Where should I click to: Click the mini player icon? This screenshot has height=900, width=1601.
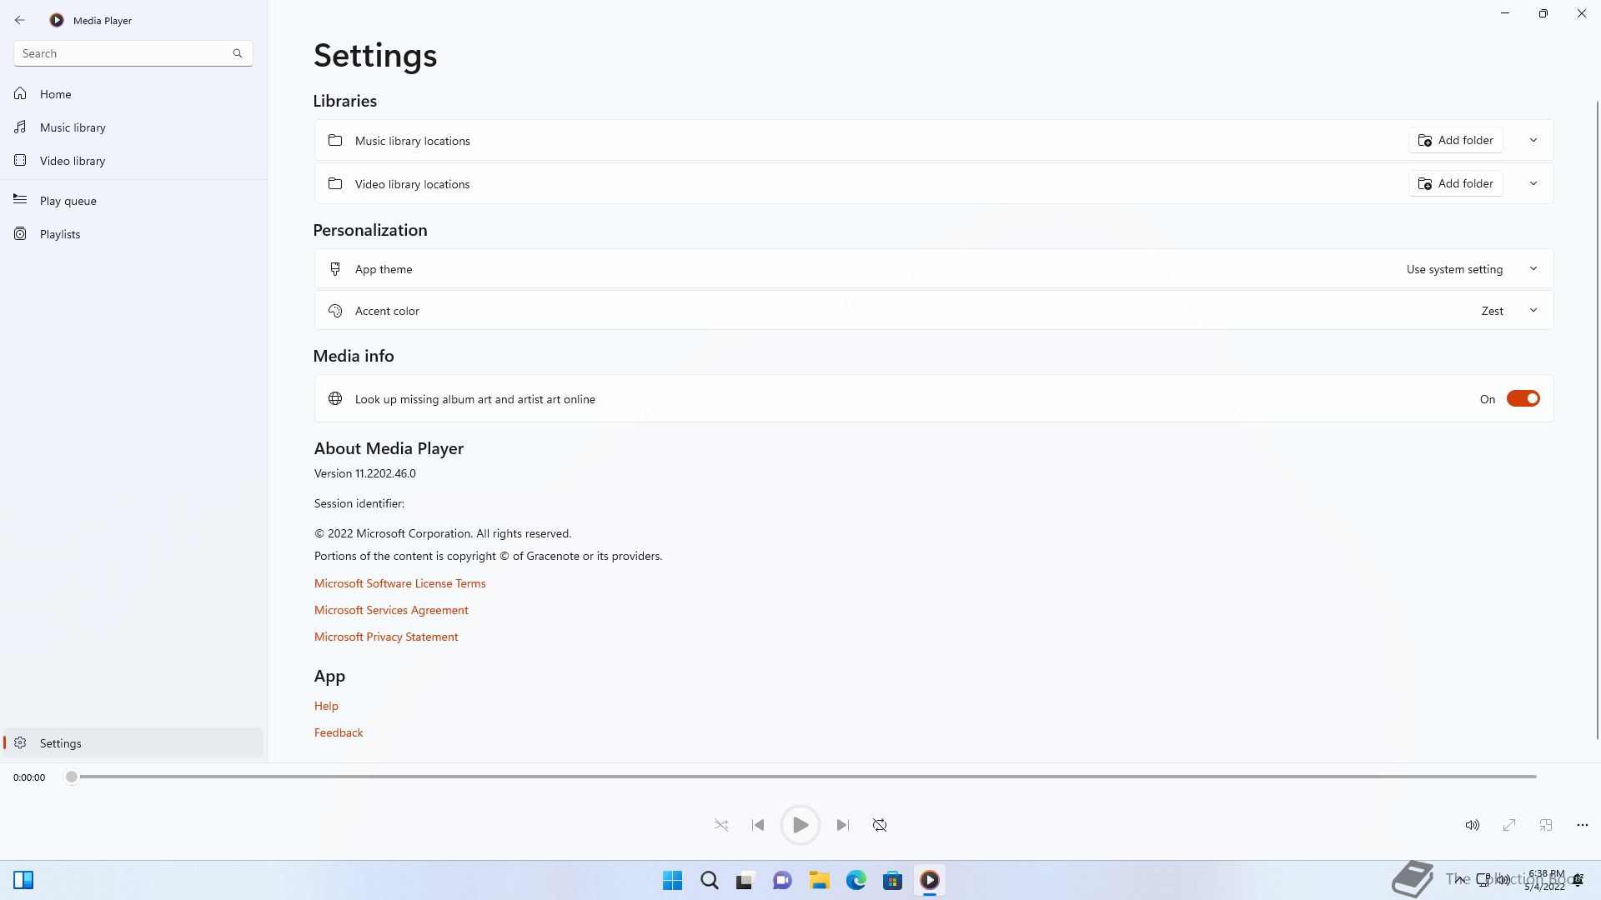click(1546, 825)
